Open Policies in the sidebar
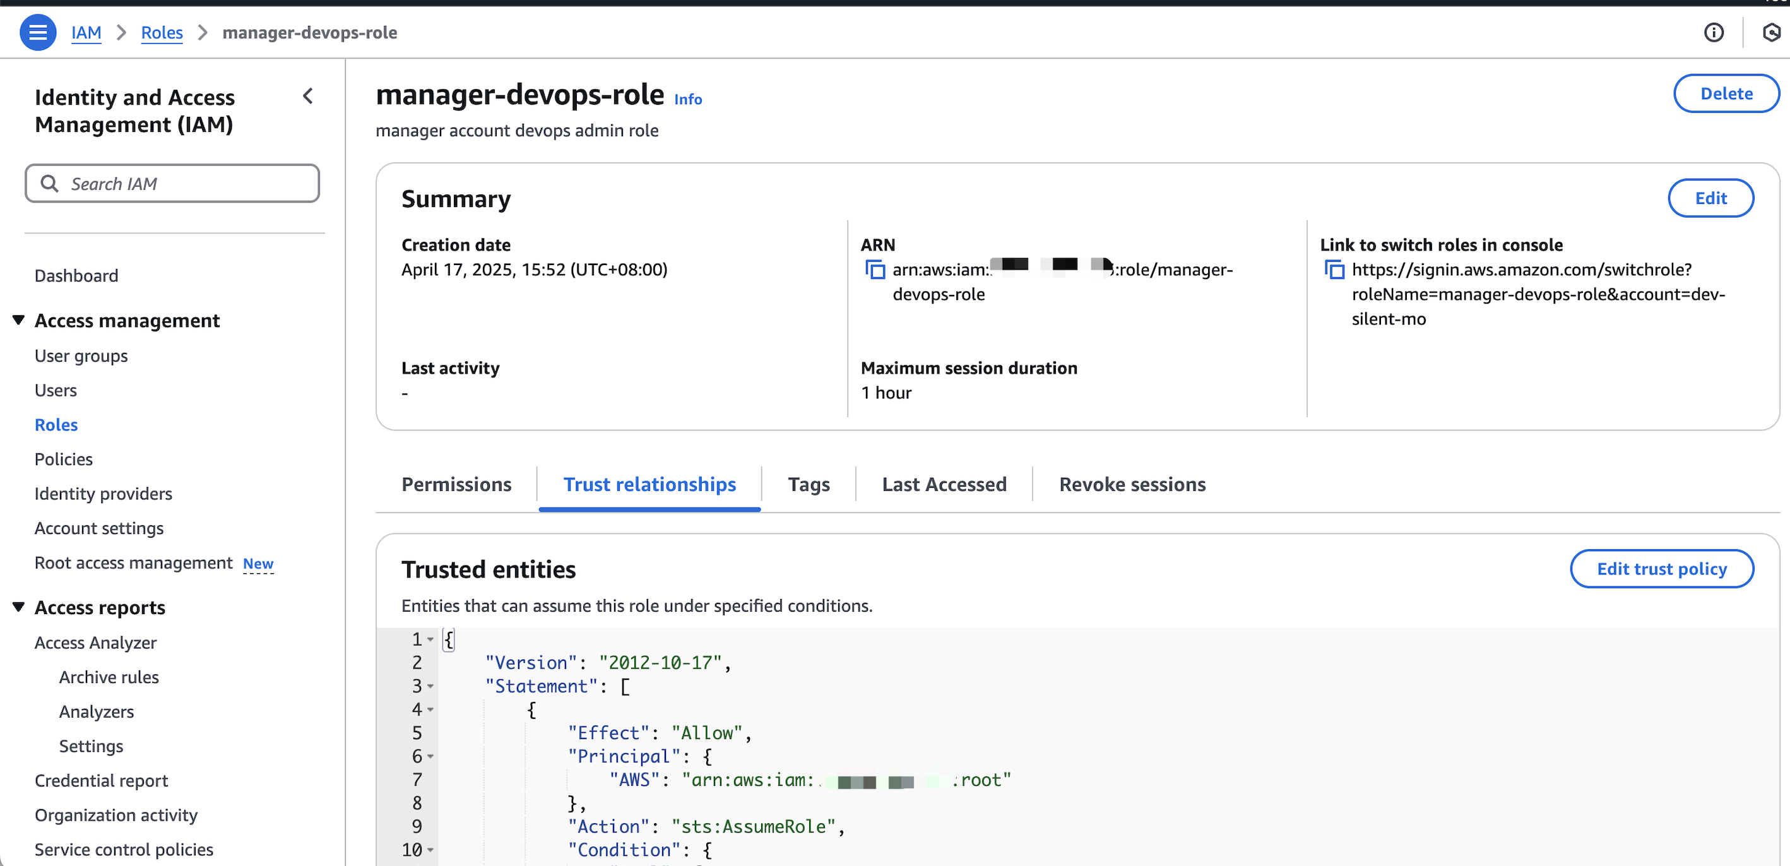Screen dimensions: 1790x866 (63, 460)
